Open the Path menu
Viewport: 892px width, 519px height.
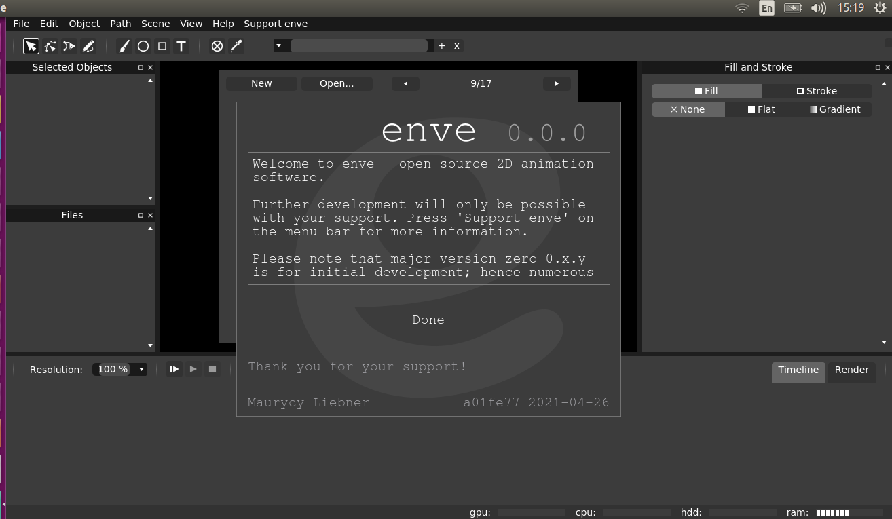[x=120, y=24]
